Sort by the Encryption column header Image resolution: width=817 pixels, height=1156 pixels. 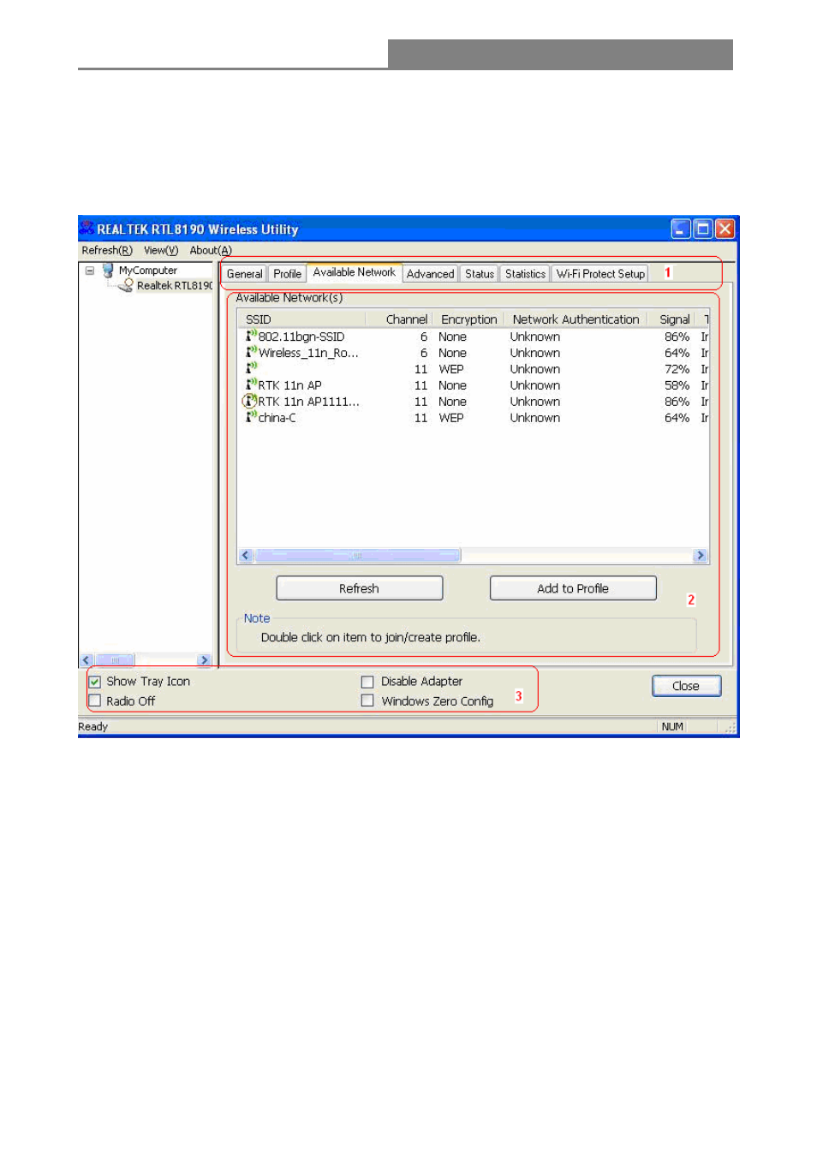tap(468, 319)
